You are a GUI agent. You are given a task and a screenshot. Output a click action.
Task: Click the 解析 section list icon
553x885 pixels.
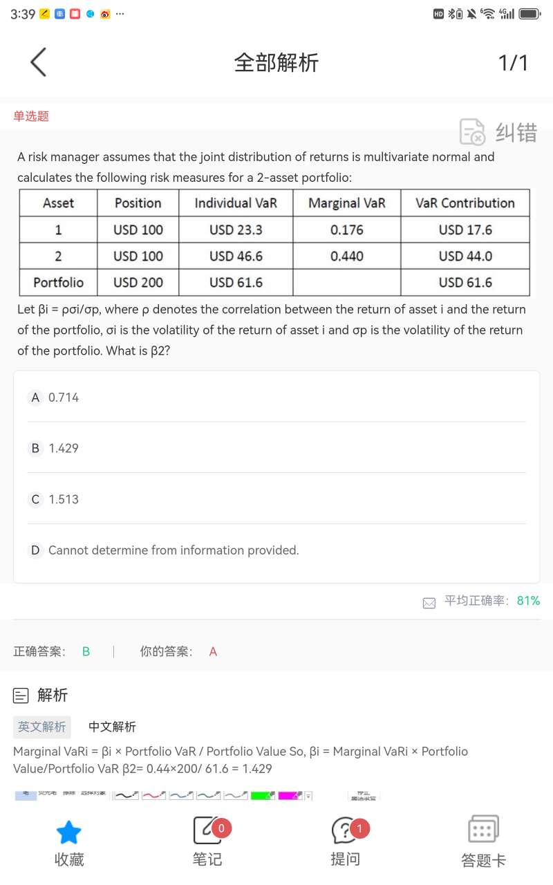click(x=21, y=696)
